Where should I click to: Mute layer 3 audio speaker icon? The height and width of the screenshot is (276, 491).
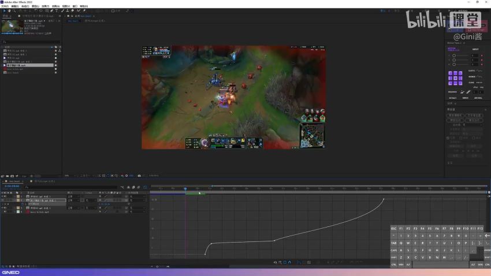tap(5, 208)
